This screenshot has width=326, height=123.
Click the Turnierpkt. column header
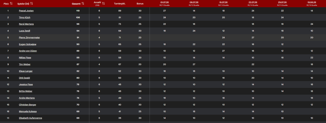click(120, 4)
